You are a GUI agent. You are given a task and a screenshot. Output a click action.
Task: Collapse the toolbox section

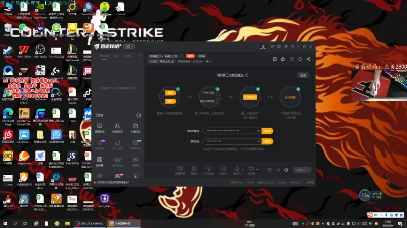[x=139, y=115]
